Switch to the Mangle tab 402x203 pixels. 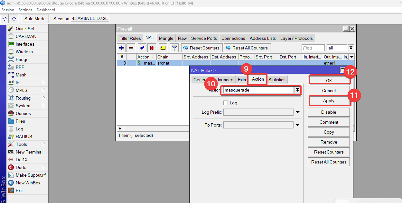[x=166, y=38]
